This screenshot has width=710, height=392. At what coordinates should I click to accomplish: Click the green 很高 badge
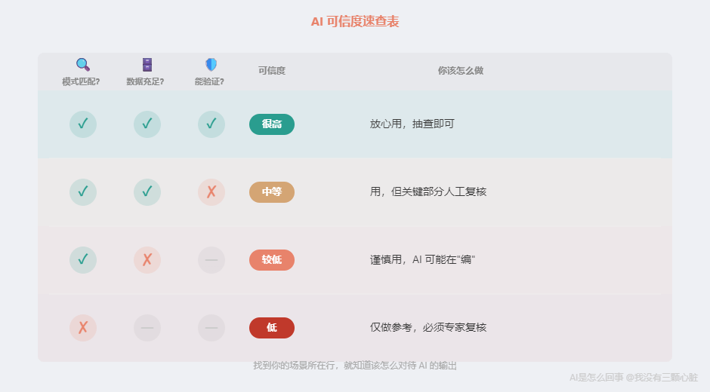272,124
